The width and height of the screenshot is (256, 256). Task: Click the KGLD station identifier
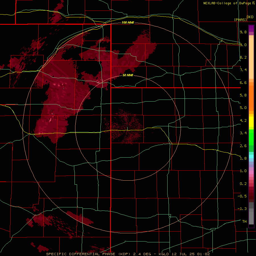(x=164, y=254)
